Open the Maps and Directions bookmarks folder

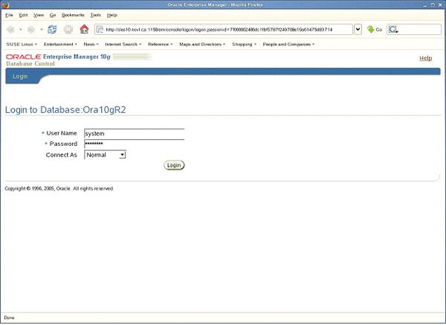click(x=202, y=45)
